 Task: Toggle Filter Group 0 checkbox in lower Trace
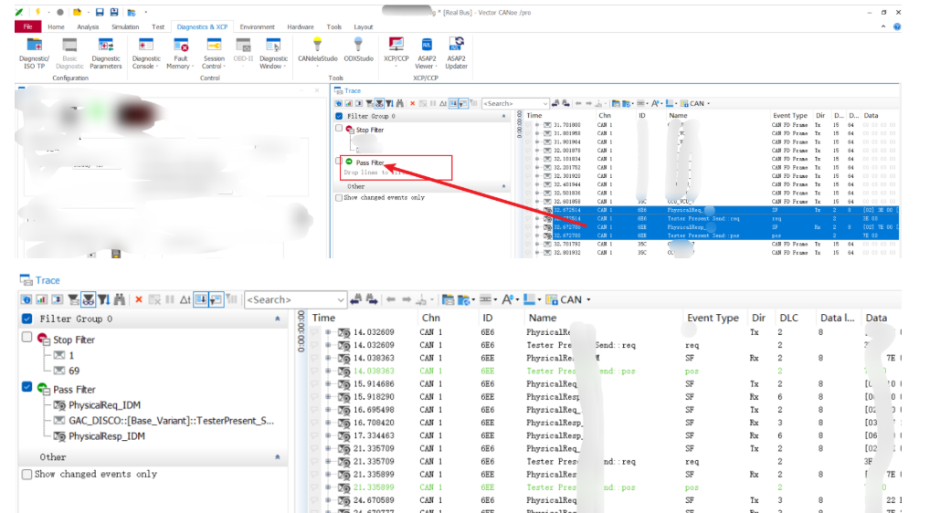(27, 319)
